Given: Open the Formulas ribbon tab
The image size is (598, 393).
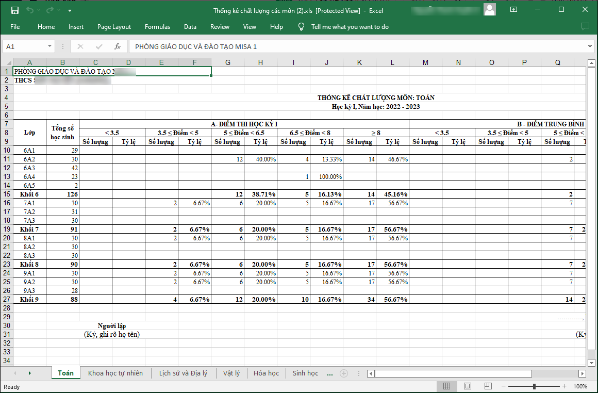Looking at the screenshot, I should (x=157, y=27).
